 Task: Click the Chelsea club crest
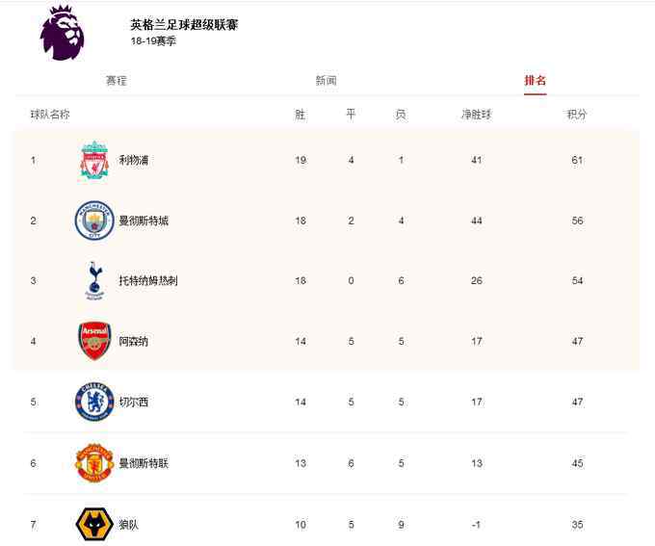click(x=94, y=402)
